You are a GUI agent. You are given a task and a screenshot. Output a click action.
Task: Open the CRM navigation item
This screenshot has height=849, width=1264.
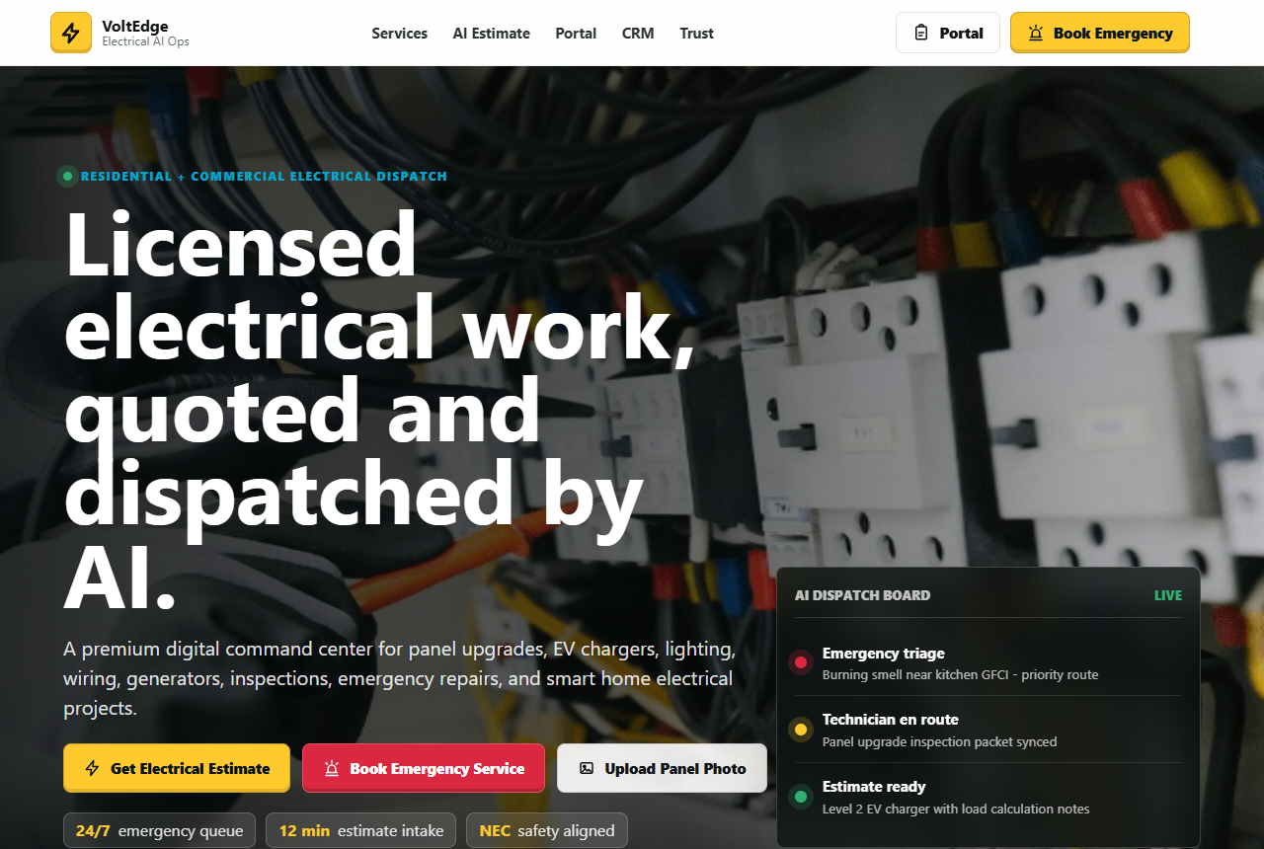(638, 33)
